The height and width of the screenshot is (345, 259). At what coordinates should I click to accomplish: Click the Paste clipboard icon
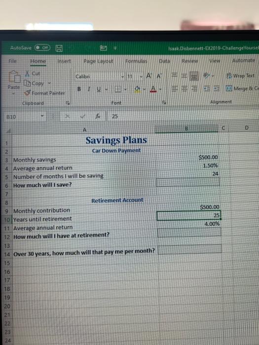click(14, 77)
